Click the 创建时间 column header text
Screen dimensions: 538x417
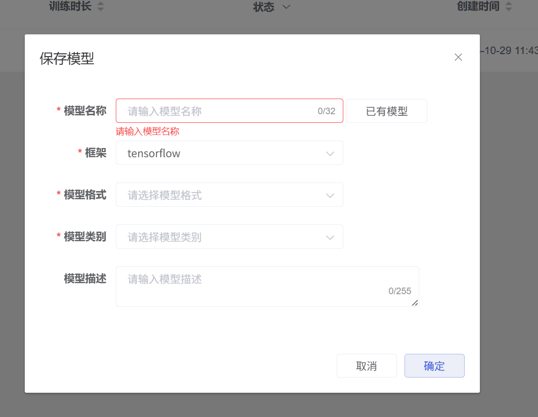pos(478,7)
